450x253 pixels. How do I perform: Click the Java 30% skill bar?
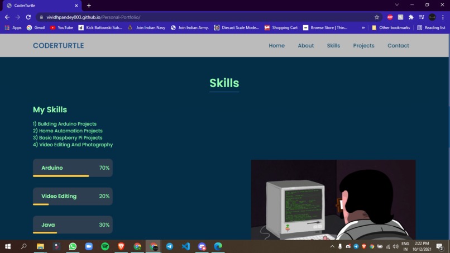click(x=73, y=225)
